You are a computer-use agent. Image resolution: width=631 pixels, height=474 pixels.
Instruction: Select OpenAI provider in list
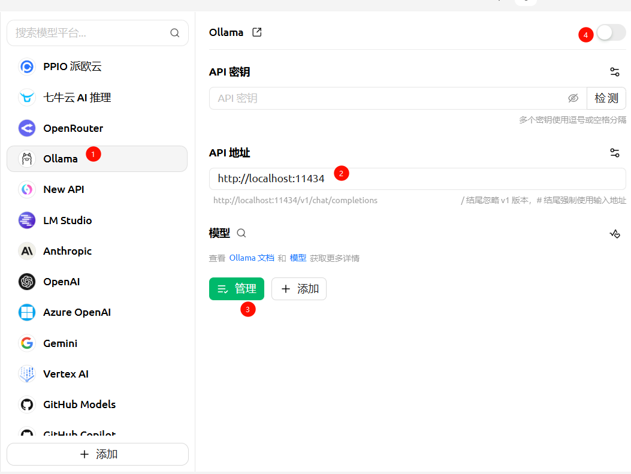point(97,282)
